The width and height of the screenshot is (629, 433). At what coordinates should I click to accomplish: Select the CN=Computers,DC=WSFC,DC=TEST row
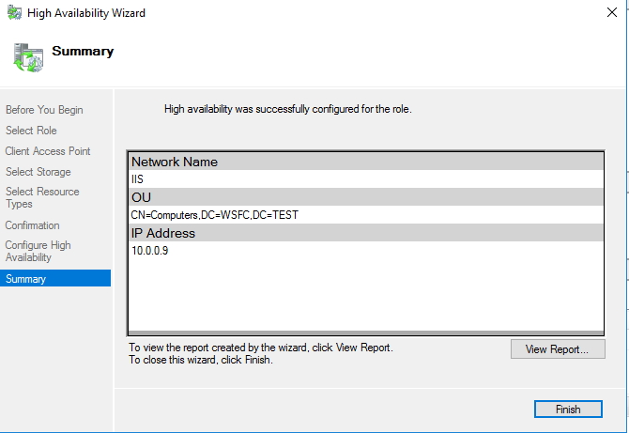215,215
